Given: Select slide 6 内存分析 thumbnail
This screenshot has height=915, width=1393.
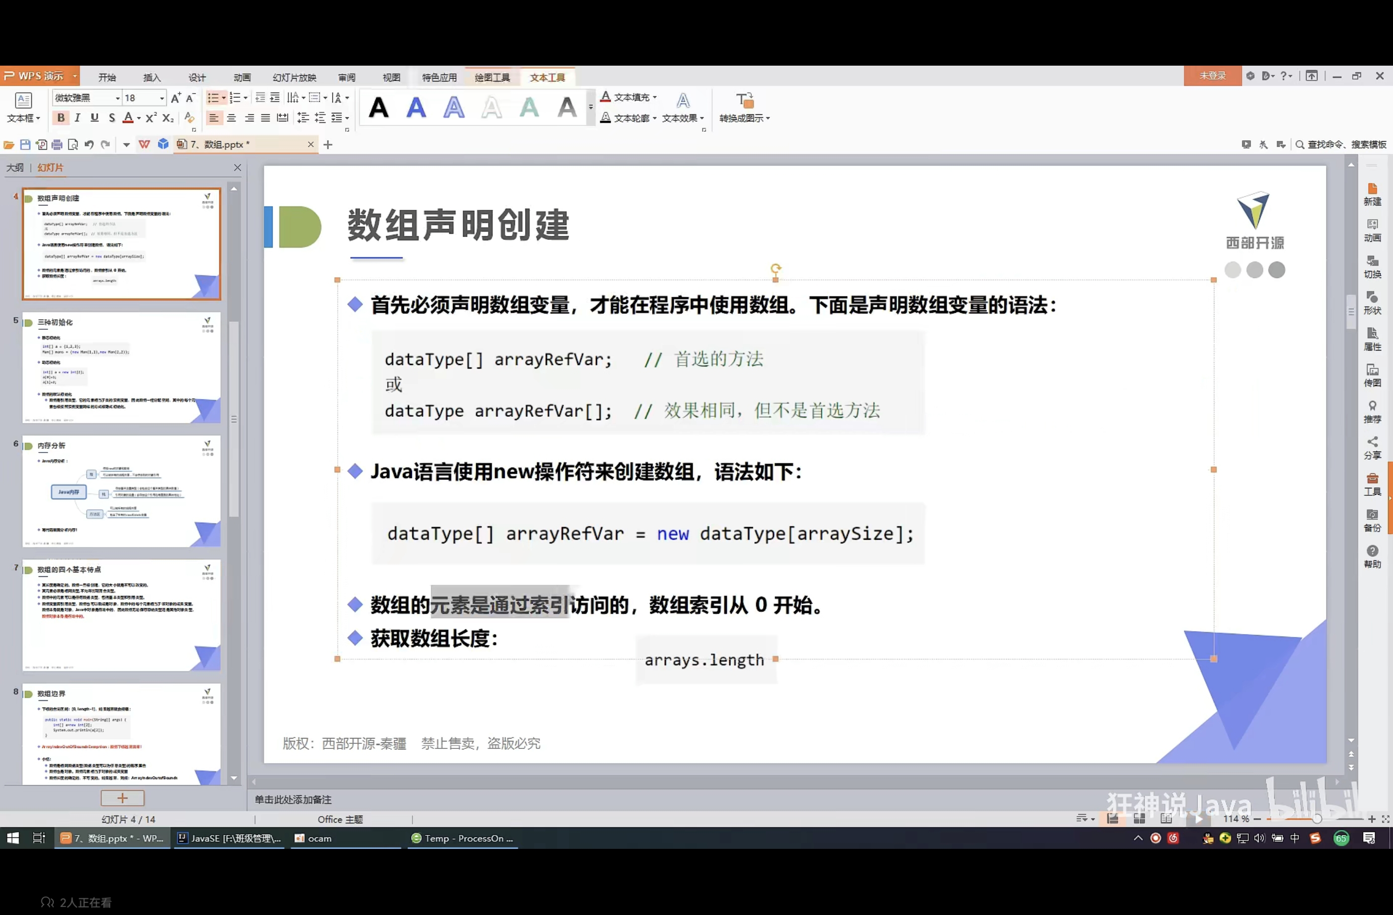Looking at the screenshot, I should click(x=121, y=490).
